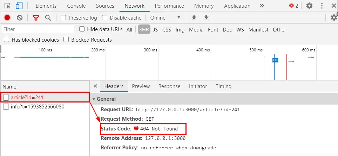This screenshot has height=156, width=338.
Task: Select the article?id=241 request
Action: click(27, 97)
